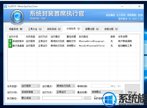147x108 pixels.
Task: Select the green number 5 task row icon
Action: tap(10, 46)
